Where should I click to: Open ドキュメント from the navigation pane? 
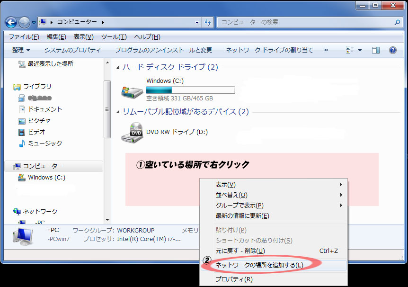44,109
